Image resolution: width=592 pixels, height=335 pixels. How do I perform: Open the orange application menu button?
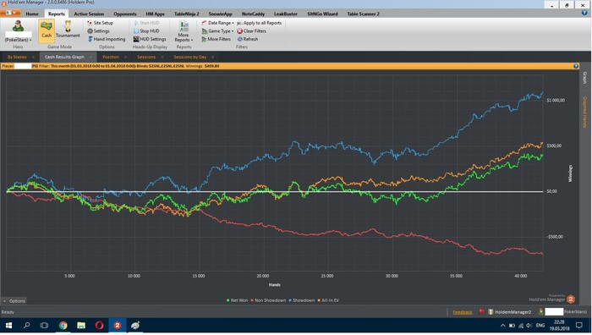click(x=10, y=13)
